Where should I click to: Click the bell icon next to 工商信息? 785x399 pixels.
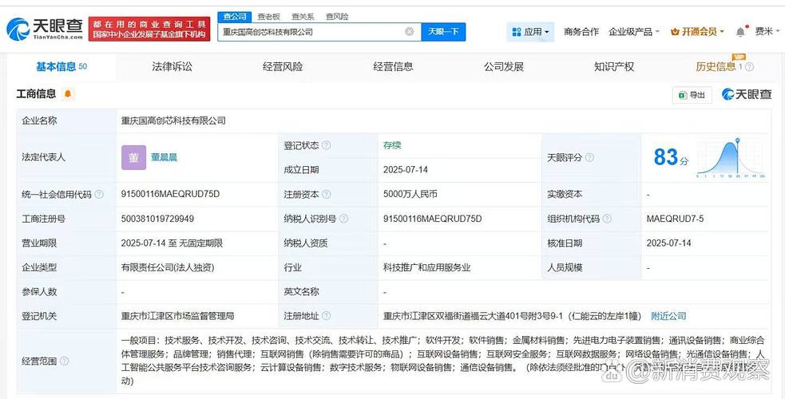tap(68, 93)
